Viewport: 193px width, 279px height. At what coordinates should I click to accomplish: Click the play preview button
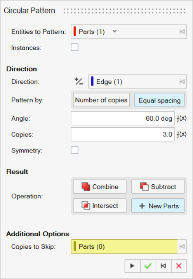pyautogui.click(x=132, y=266)
